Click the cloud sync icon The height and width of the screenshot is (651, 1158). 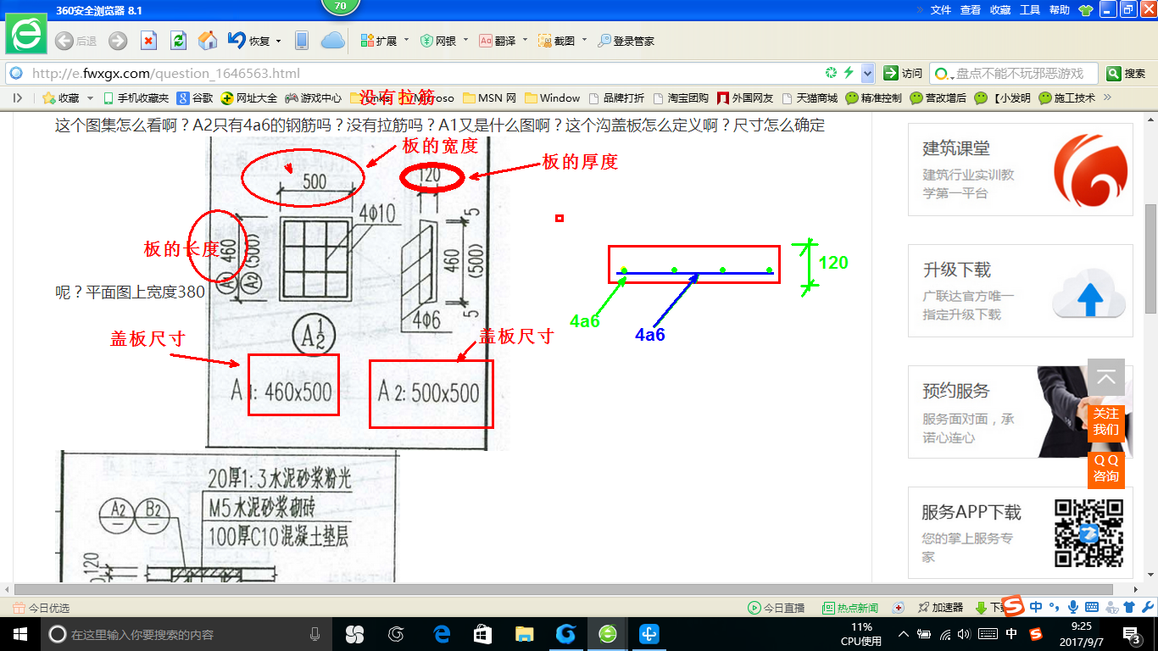point(333,41)
